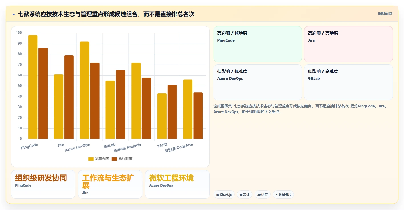Select PingCode yellow 影响强度 bar

(x=33, y=87)
